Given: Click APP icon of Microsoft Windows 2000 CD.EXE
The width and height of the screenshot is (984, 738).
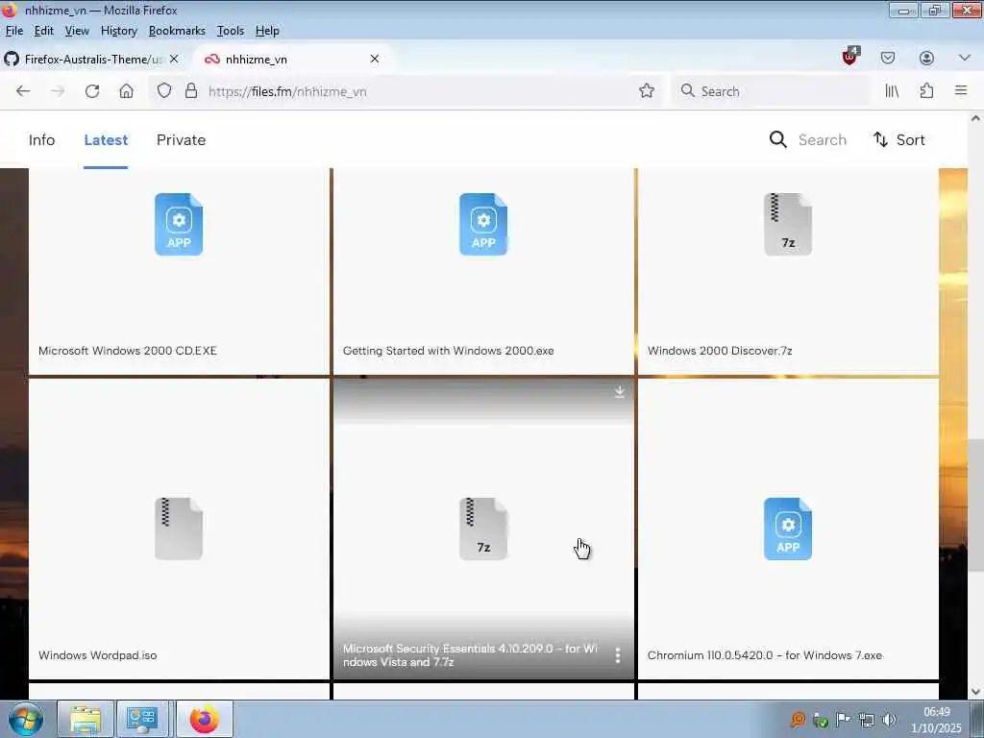Looking at the screenshot, I should [179, 224].
